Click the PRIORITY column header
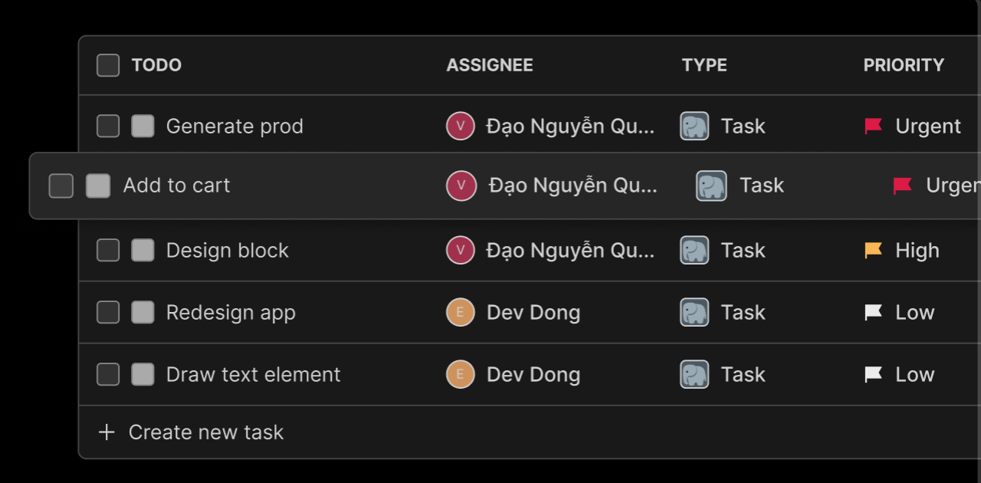This screenshot has width=981, height=483. point(904,65)
